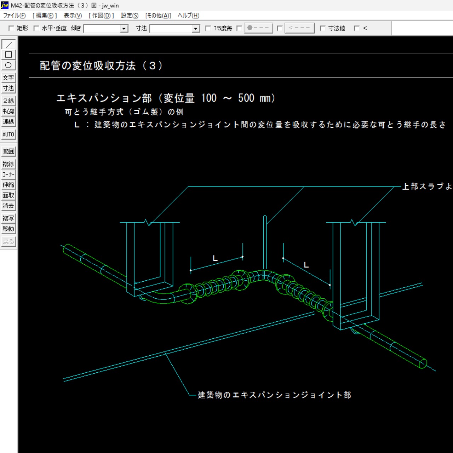Viewport: 453px width, 453px height.
Task: Select the circle drawing tool
Action: click(x=8, y=65)
